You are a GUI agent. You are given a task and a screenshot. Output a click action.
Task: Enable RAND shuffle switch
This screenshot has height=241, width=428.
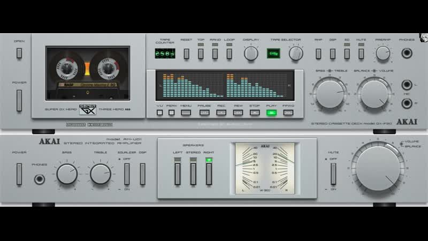(215, 54)
